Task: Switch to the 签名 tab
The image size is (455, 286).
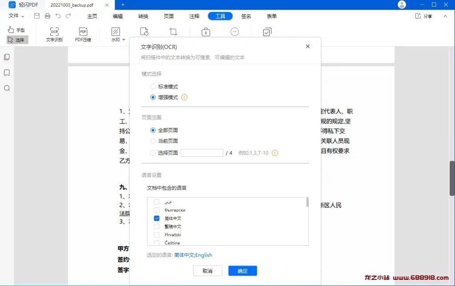Action: (x=246, y=16)
